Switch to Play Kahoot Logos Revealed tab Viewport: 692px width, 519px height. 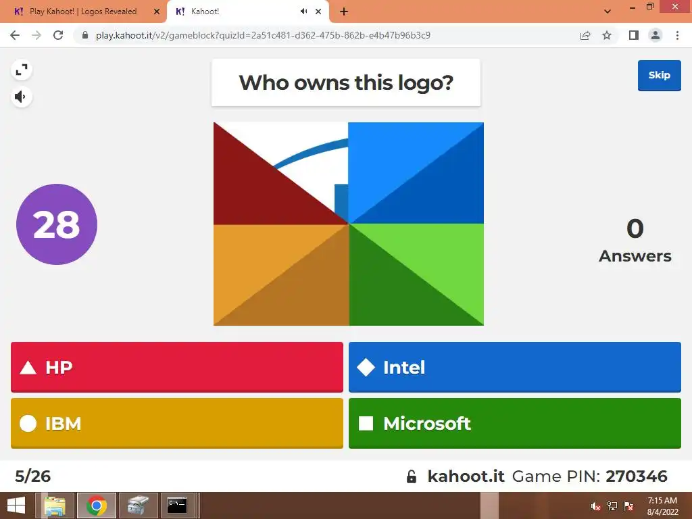pyautogui.click(x=83, y=11)
